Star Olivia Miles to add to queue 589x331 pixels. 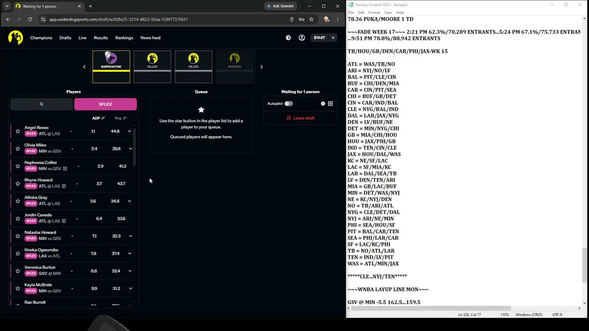(x=18, y=148)
